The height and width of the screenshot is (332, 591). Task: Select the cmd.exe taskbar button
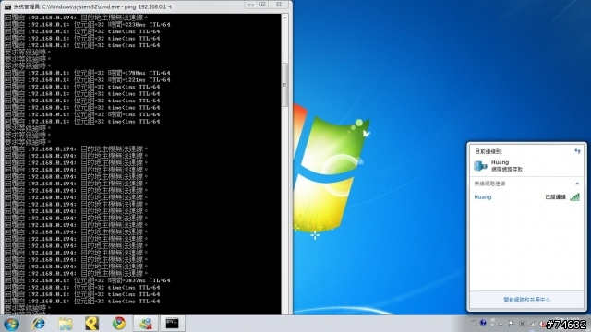coord(173,324)
